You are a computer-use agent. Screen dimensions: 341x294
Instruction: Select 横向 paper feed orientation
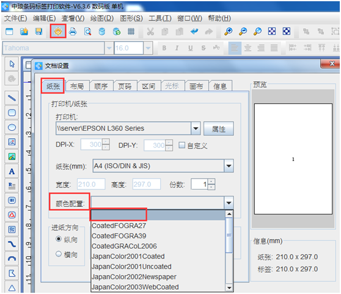click(x=59, y=254)
